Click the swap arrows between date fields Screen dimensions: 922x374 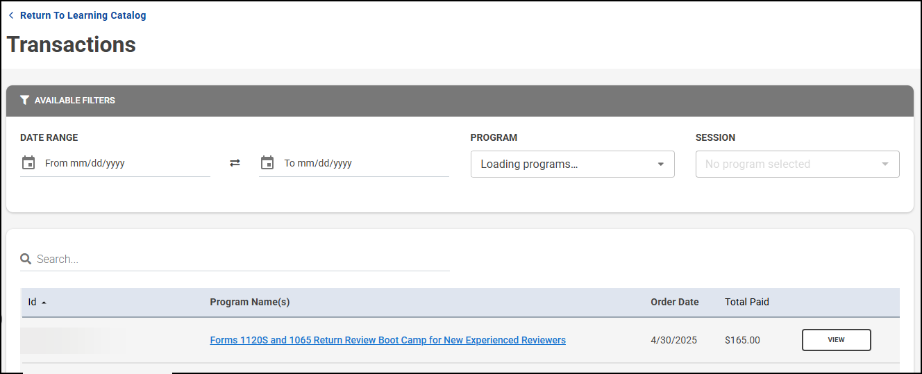[x=235, y=163]
